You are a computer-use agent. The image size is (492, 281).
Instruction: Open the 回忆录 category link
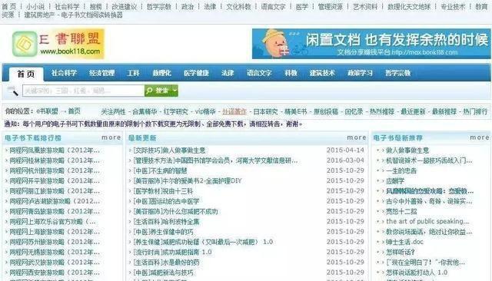pyautogui.click(x=354, y=111)
